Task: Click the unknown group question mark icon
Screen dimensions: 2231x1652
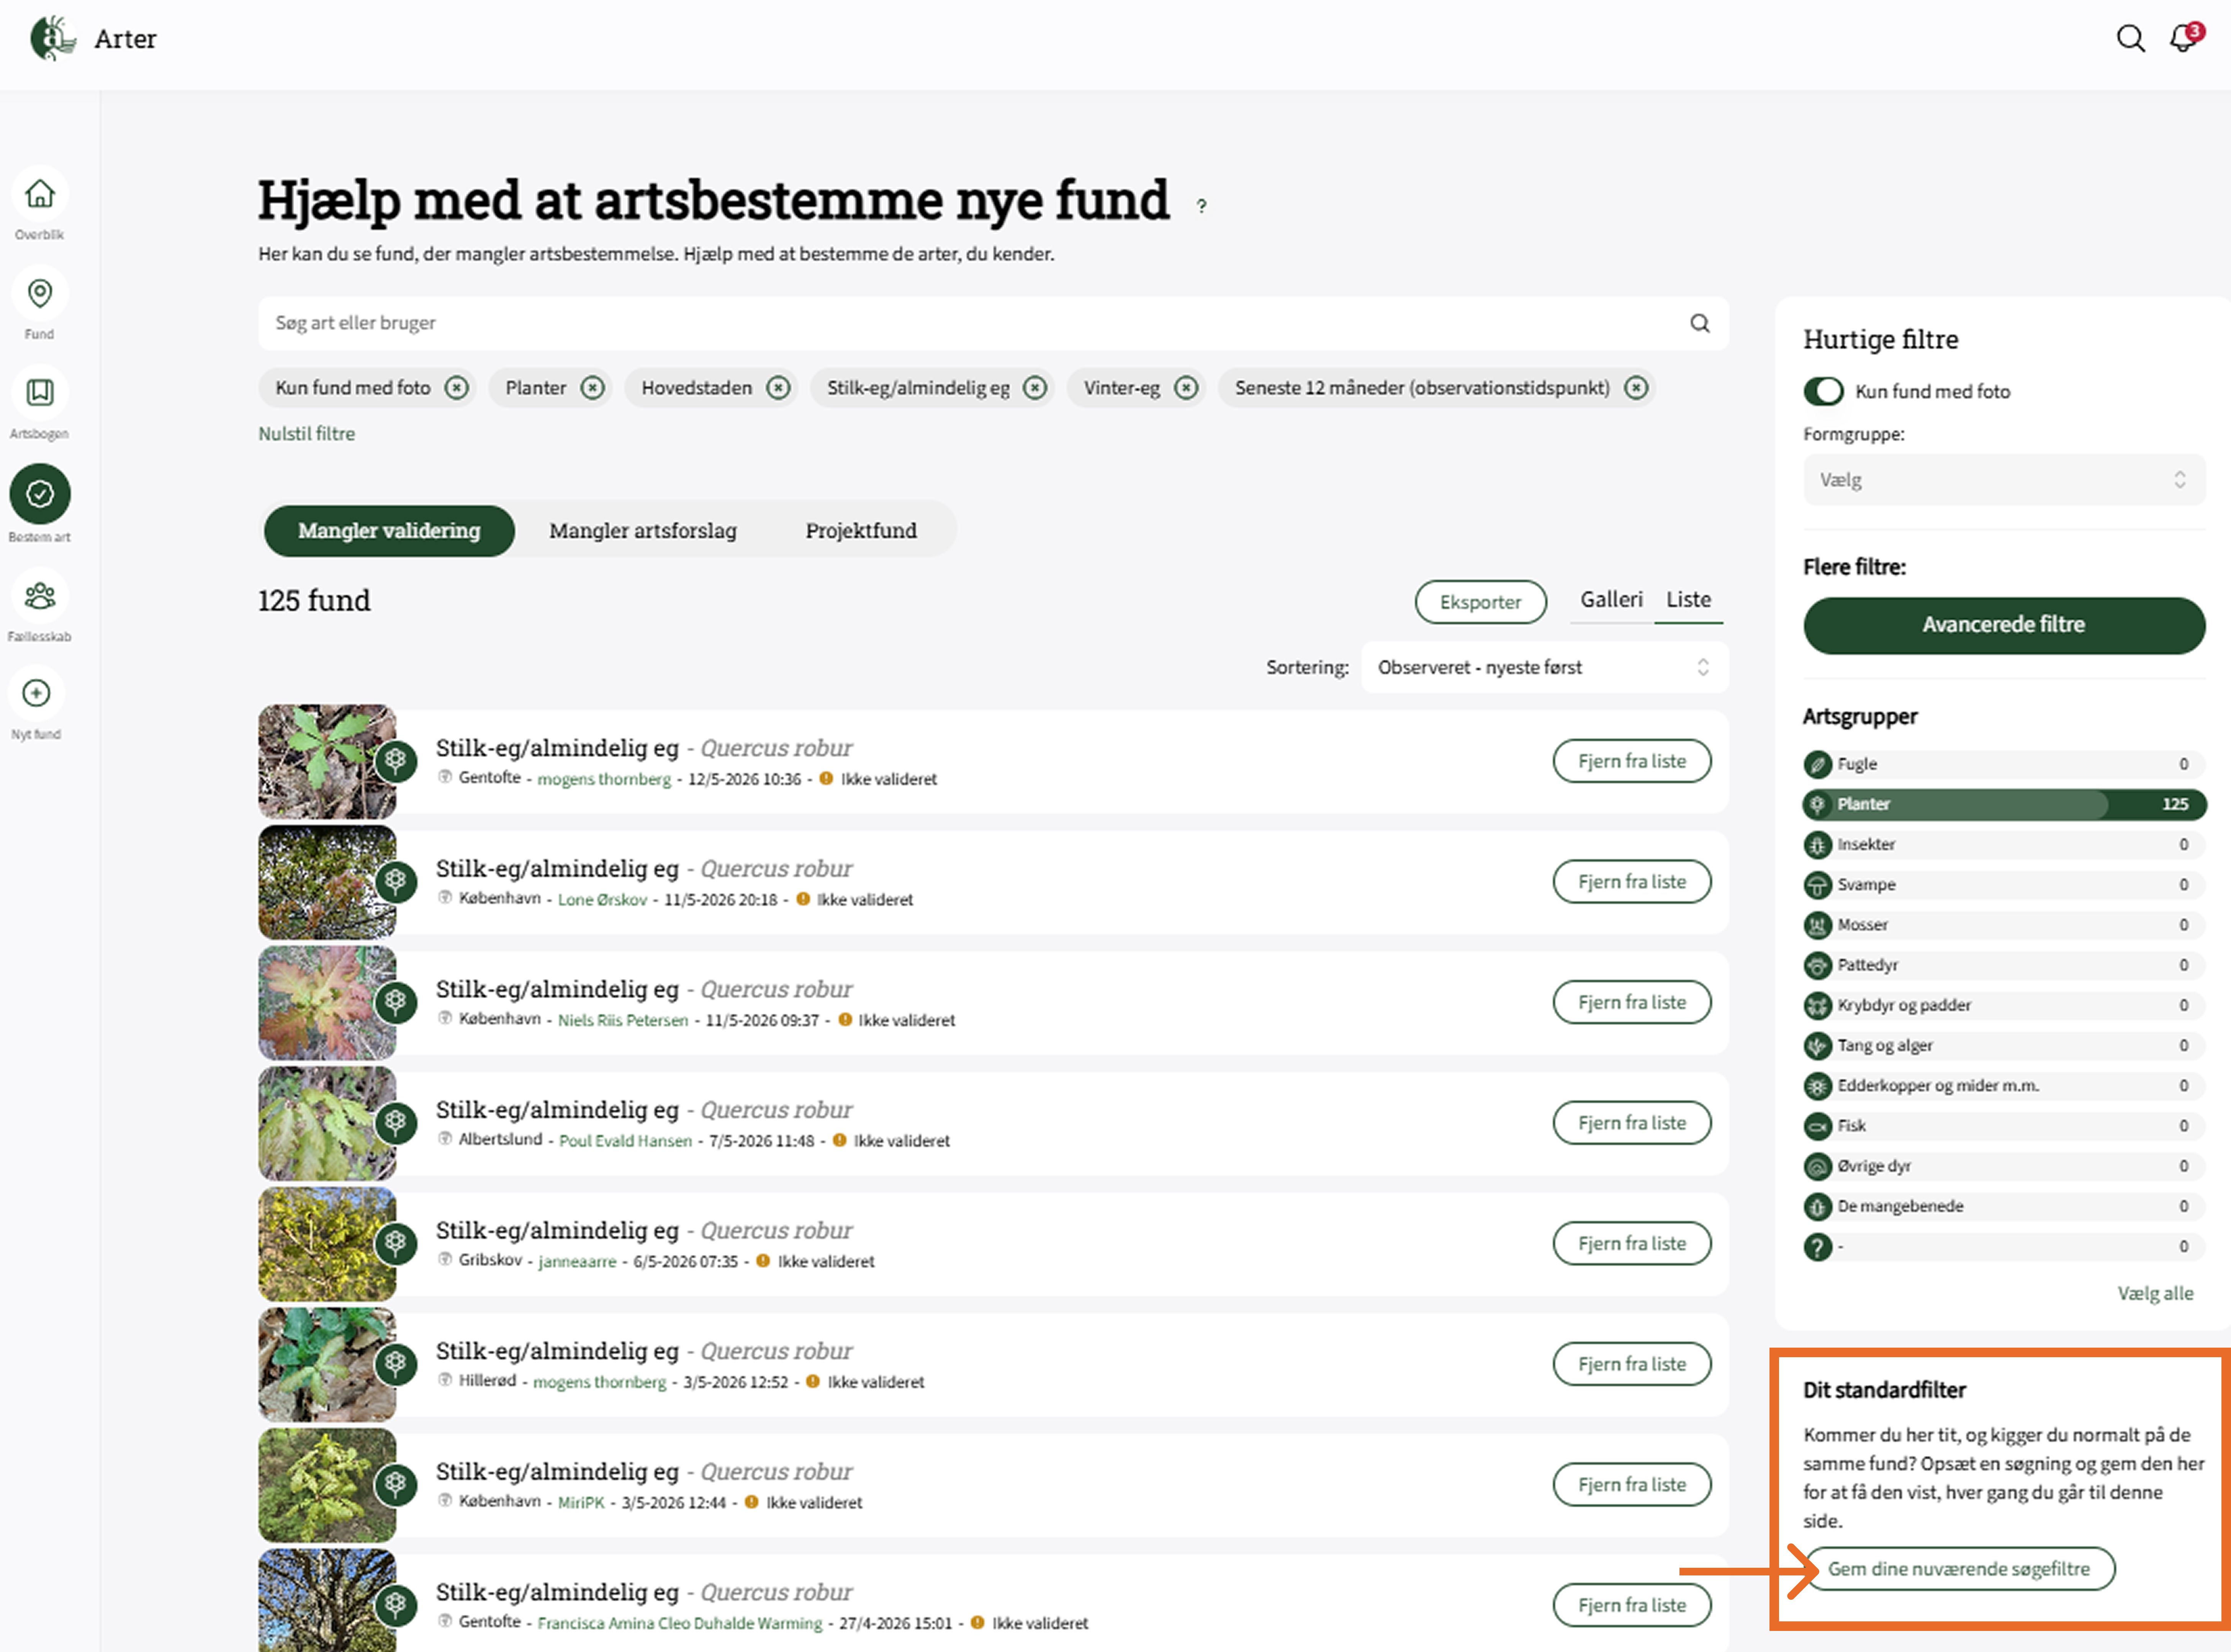Action: pyautogui.click(x=1817, y=1247)
